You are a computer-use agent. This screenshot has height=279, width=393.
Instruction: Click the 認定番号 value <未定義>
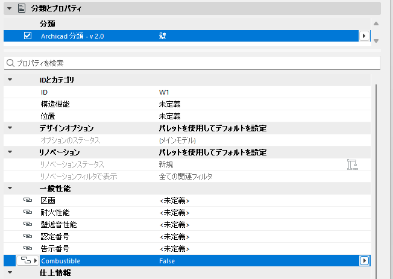pos(174,237)
